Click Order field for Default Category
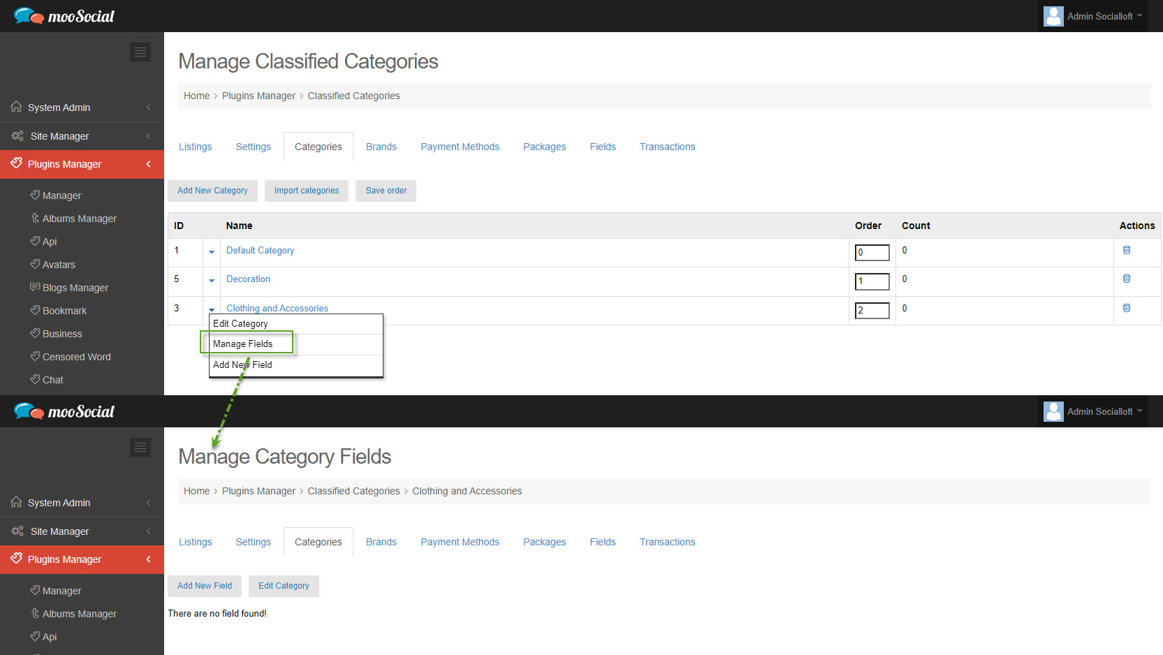This screenshot has height=655, width=1163. (x=872, y=253)
